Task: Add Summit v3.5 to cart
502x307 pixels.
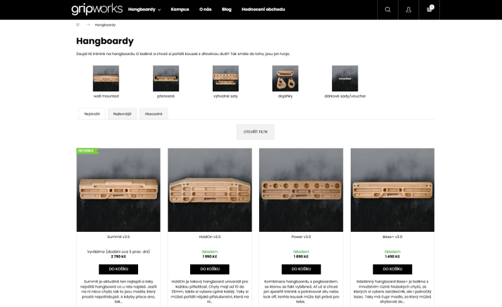Action: click(x=118, y=269)
